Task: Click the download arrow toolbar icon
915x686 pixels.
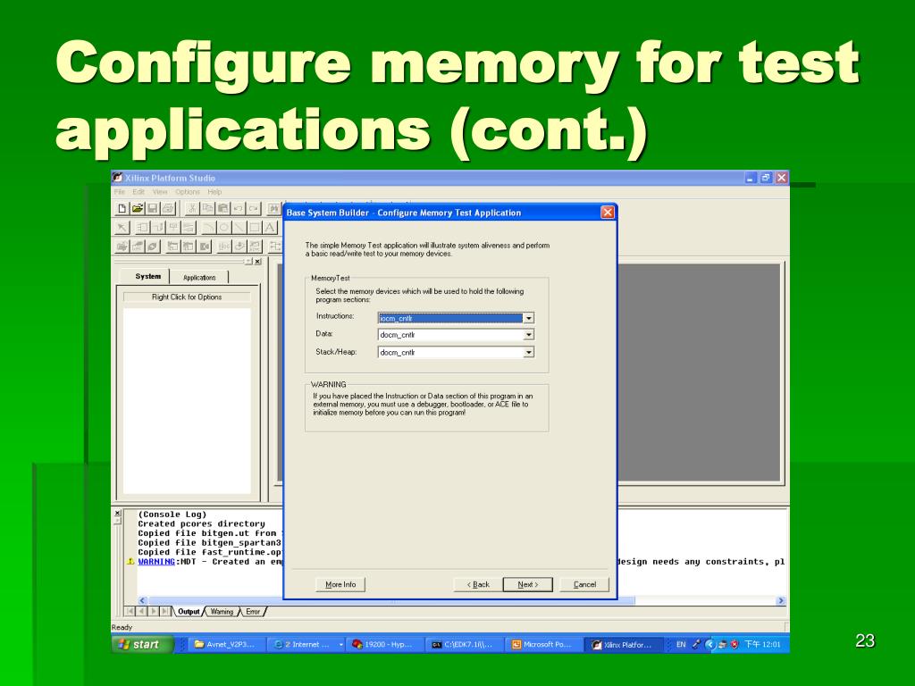Action: [x=239, y=247]
